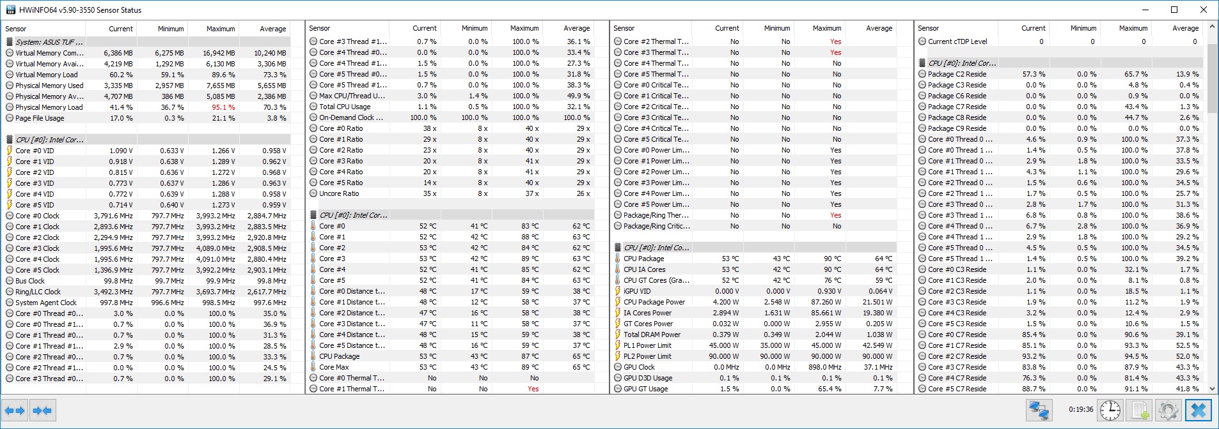
Task: Open the remote center network computers icon
Action: pyautogui.click(x=1039, y=410)
